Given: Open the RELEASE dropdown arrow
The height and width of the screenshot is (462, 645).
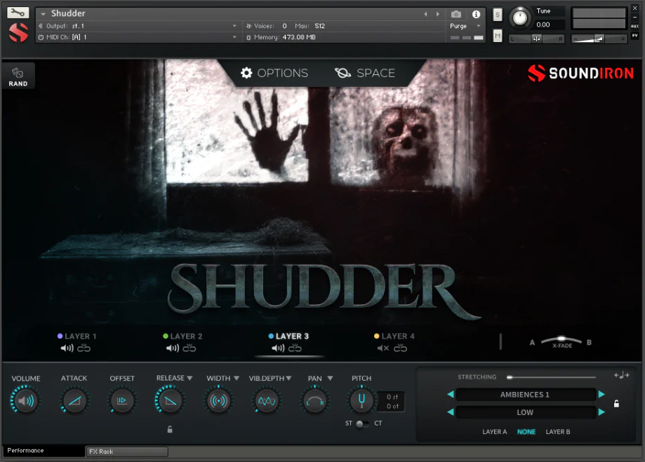Looking at the screenshot, I should (x=189, y=378).
